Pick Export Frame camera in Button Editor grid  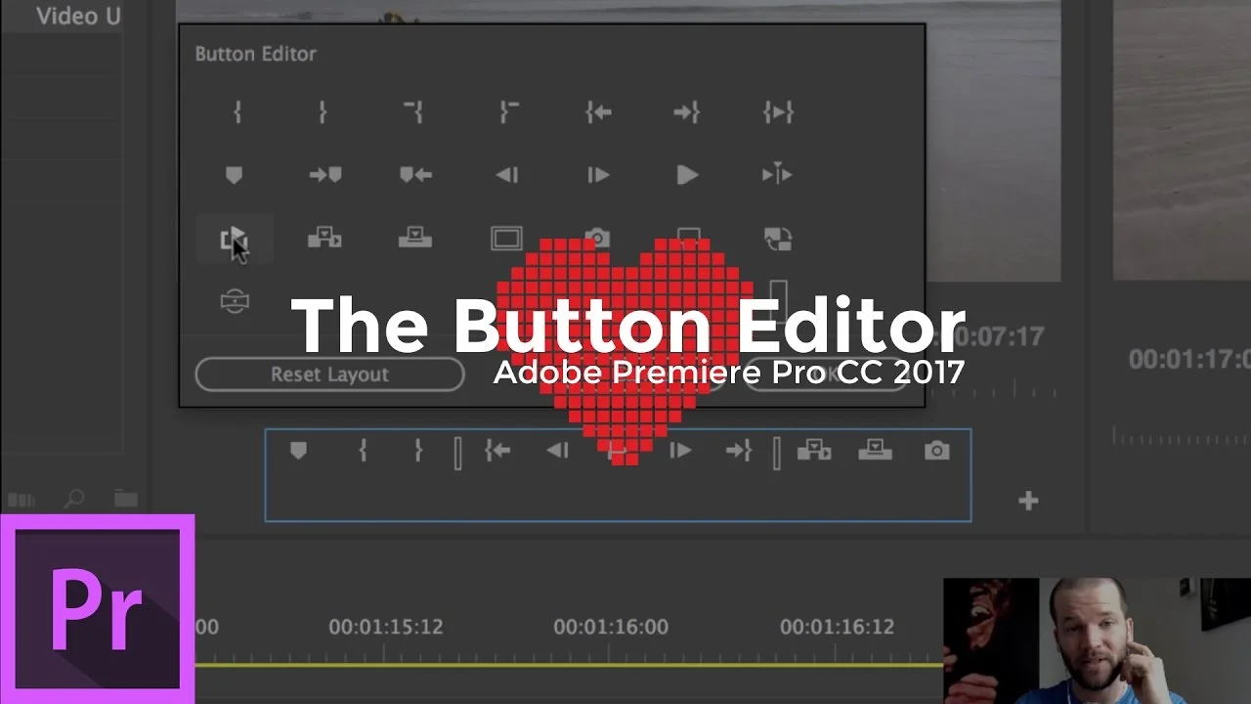pyautogui.click(x=597, y=238)
